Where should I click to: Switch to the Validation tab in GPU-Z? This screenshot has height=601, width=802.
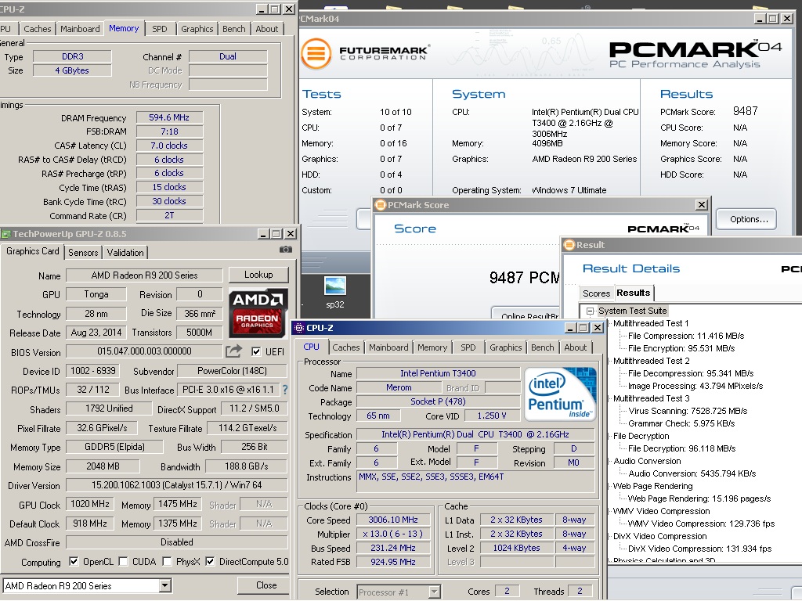pos(125,253)
